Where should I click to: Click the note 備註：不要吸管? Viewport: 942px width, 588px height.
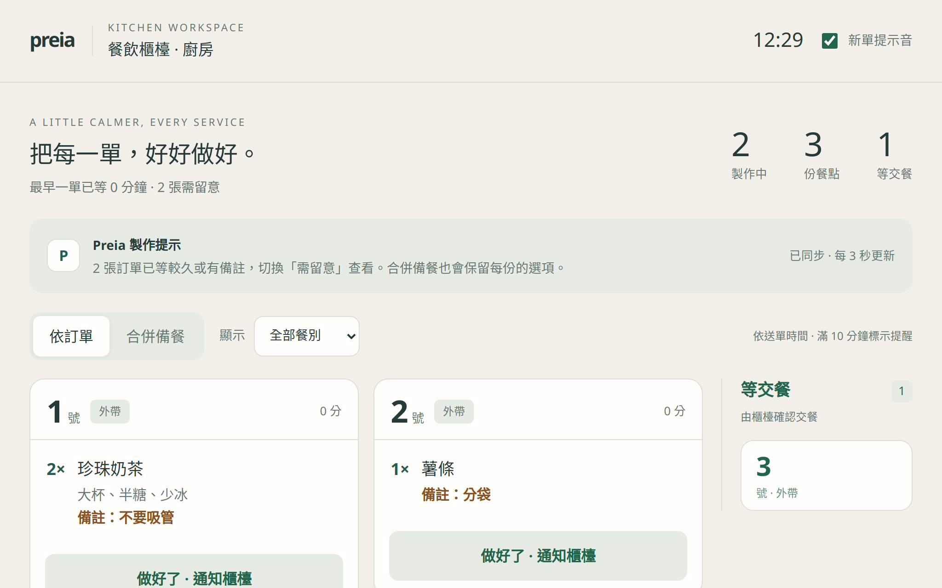[x=126, y=518]
